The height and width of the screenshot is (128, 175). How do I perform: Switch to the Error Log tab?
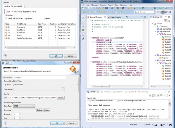tap(143, 92)
